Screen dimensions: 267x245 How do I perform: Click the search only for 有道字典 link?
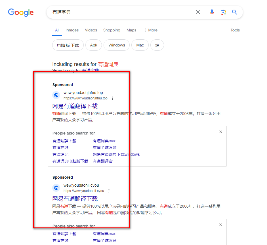(91, 70)
